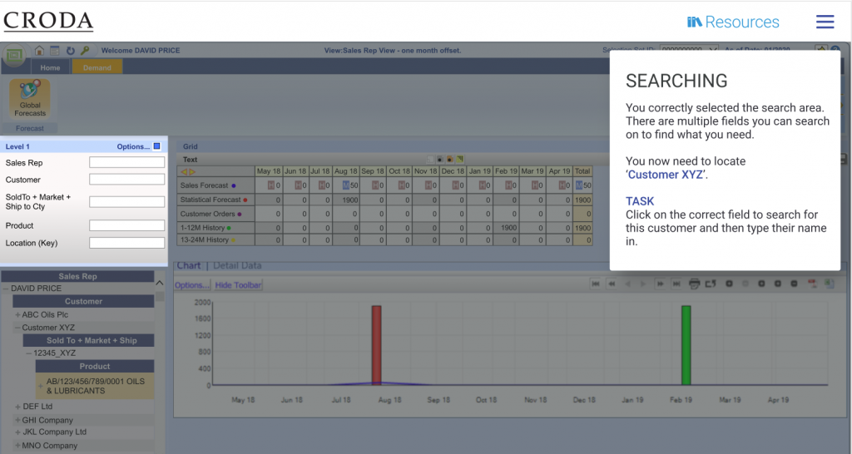Click the Croda logo
This screenshot has height=454, width=852.
48,21
